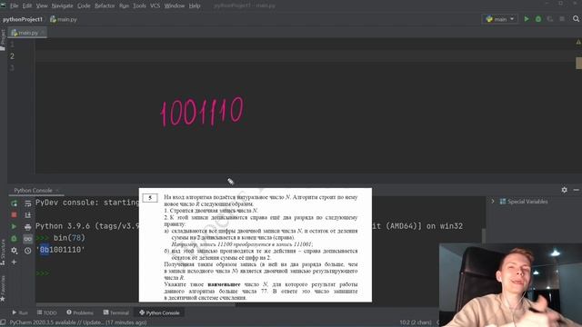Open console history clock icon

click(28, 251)
